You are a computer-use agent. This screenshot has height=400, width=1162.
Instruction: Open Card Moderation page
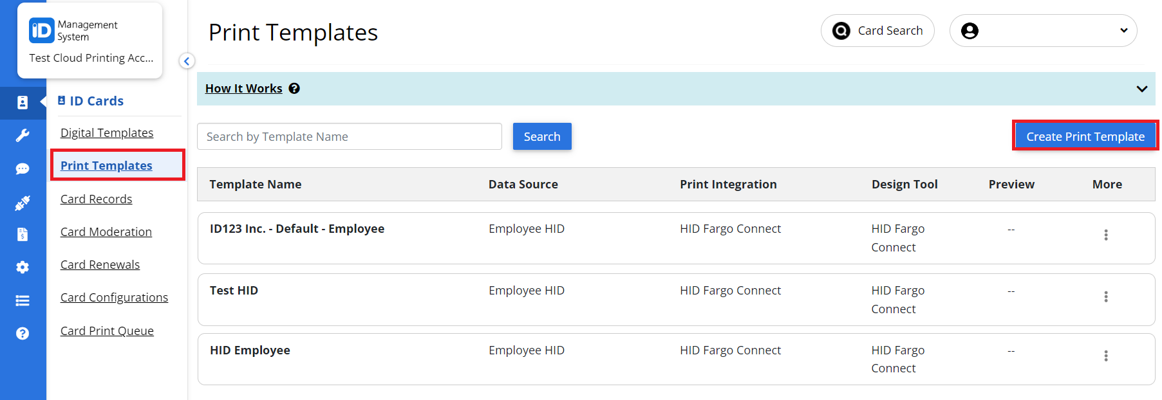[106, 232]
